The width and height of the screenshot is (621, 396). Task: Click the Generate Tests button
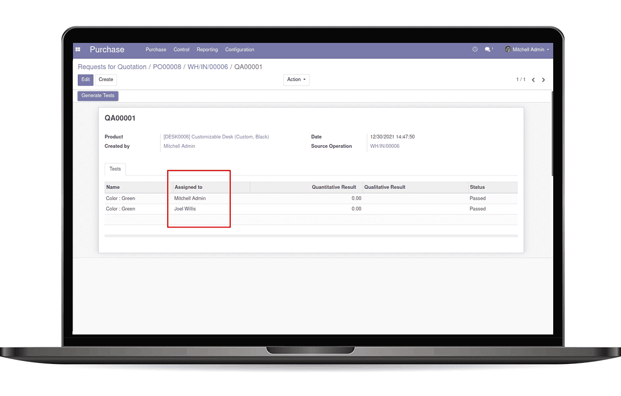(x=98, y=96)
